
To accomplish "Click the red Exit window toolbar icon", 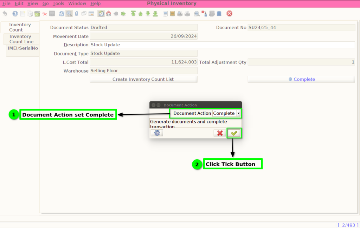I will point(229,14).
